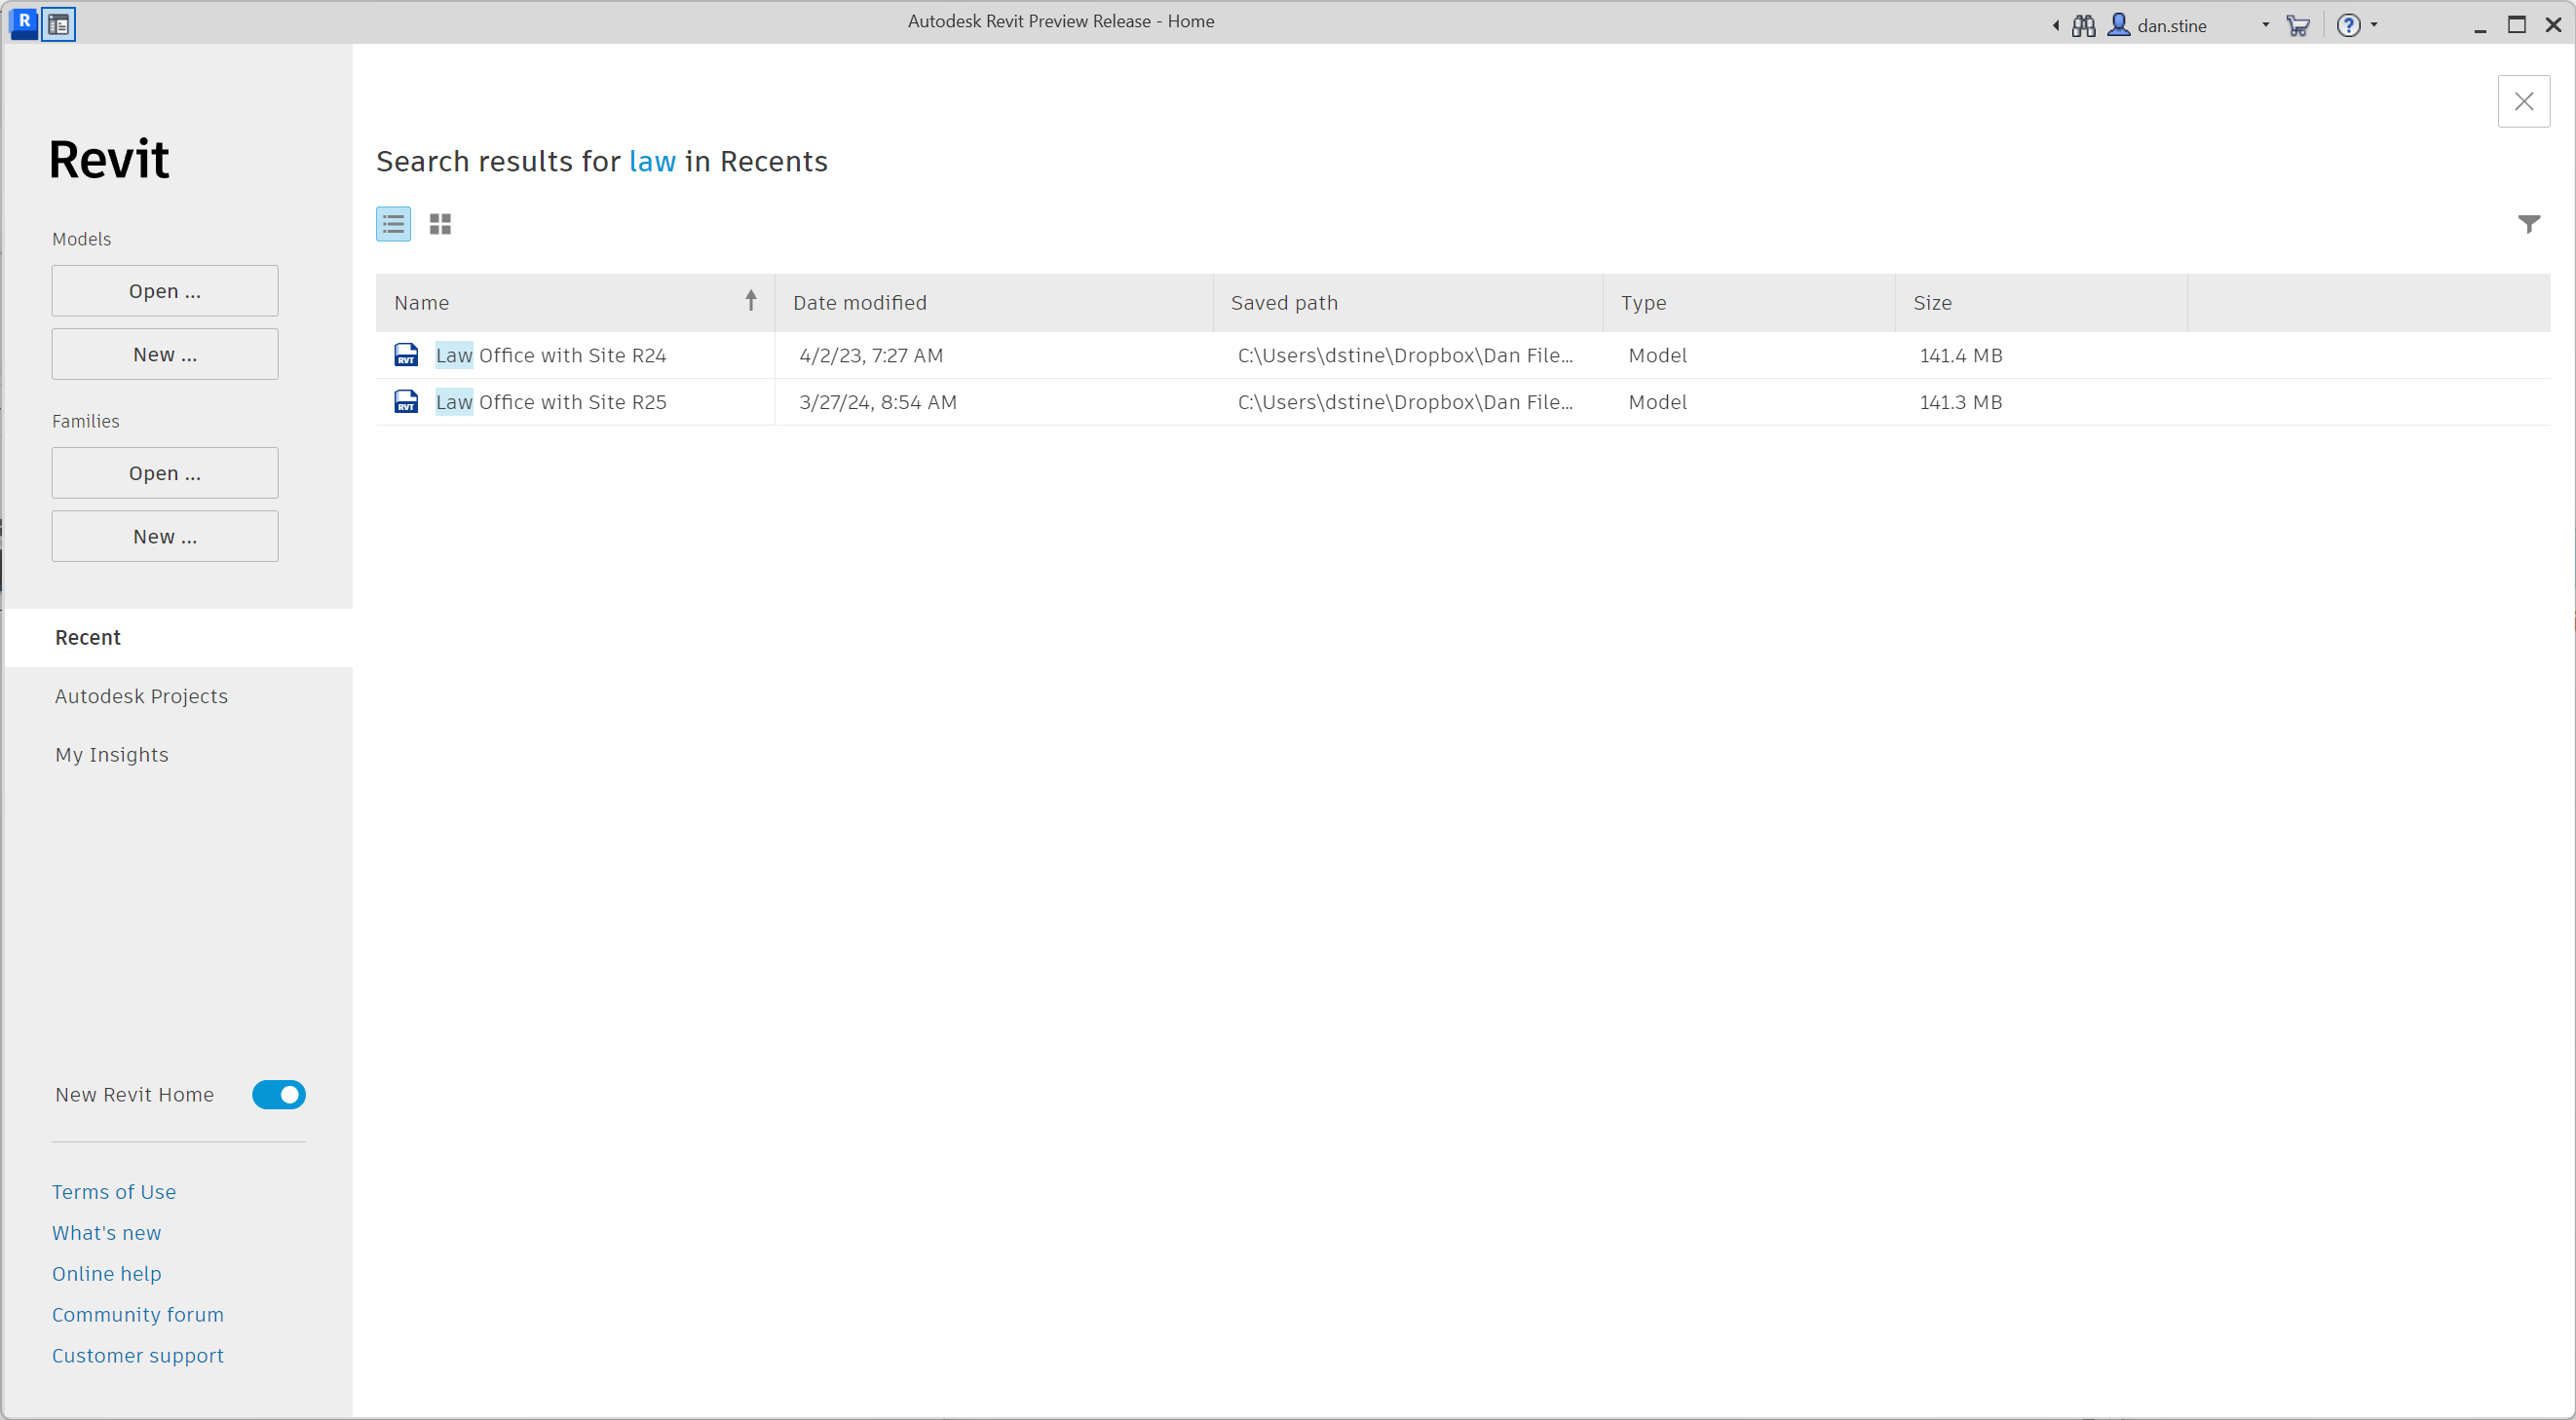Click the dan.stine username text
This screenshot has height=1420, width=2576.
[x=2171, y=26]
